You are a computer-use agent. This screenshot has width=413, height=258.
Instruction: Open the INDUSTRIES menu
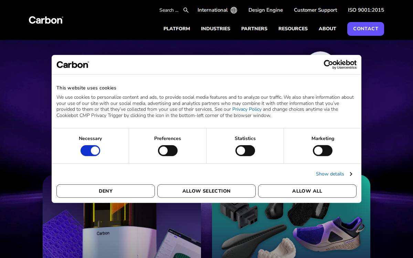point(215,29)
